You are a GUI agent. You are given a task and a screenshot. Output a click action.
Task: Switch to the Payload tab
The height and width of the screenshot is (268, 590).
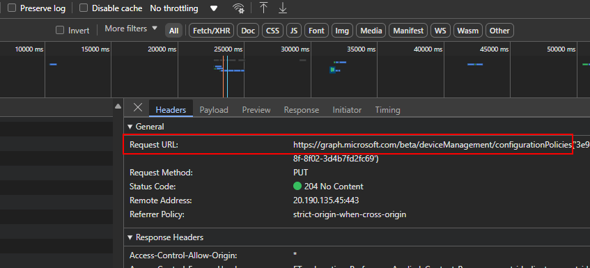pos(214,110)
